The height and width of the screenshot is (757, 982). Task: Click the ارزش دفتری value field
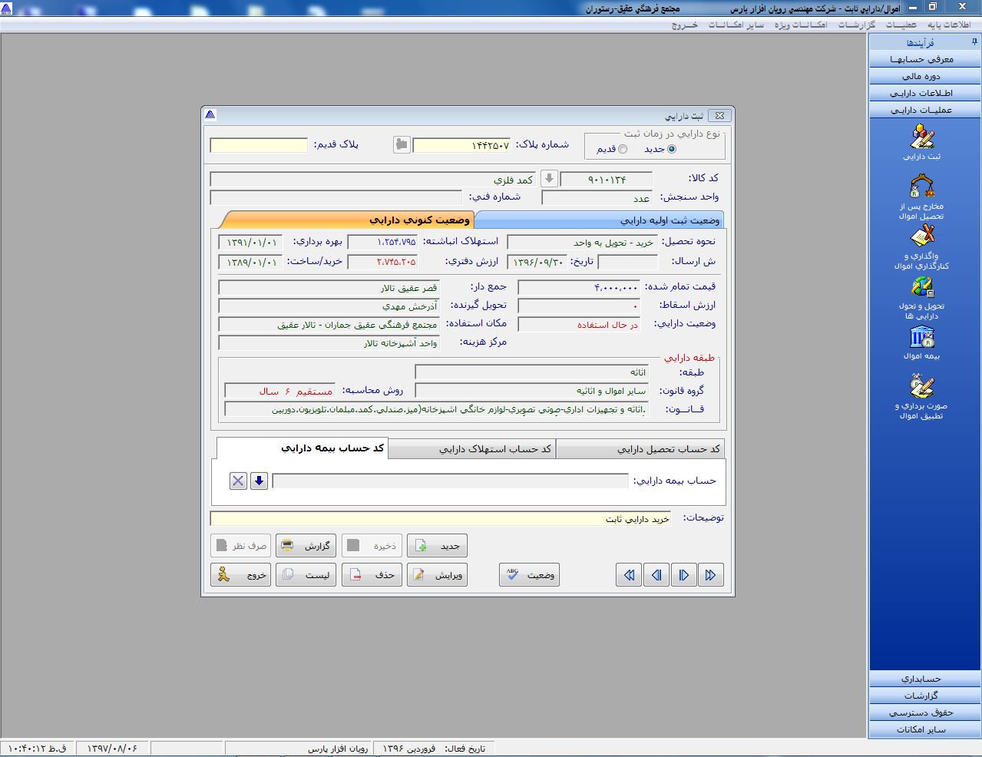click(x=383, y=262)
